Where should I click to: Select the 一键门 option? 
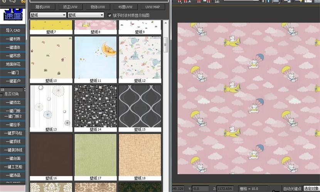click(x=13, y=73)
